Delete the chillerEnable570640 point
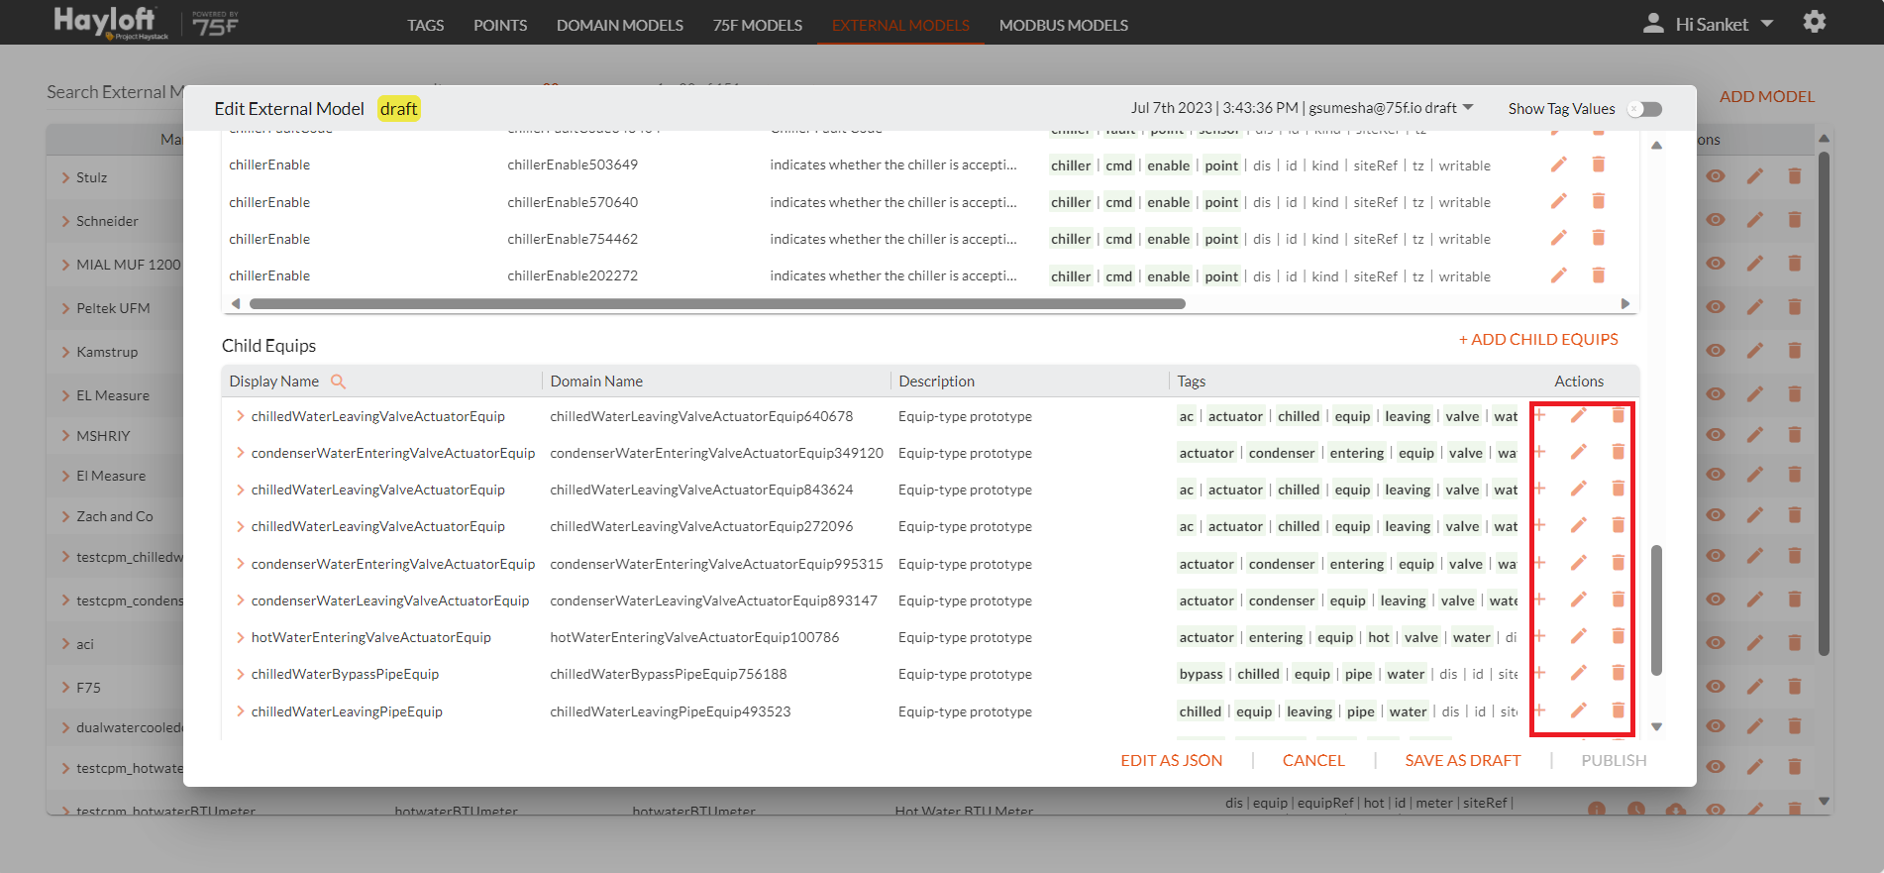Screen dimensions: 1884x873 pos(1598,201)
